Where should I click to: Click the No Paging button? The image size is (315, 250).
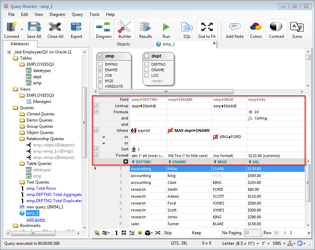[x=232, y=233]
